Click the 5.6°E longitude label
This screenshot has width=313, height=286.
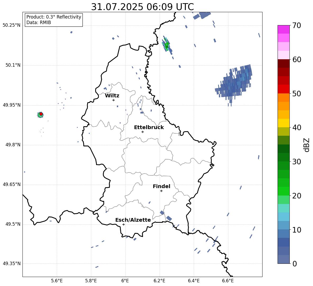[57, 281]
